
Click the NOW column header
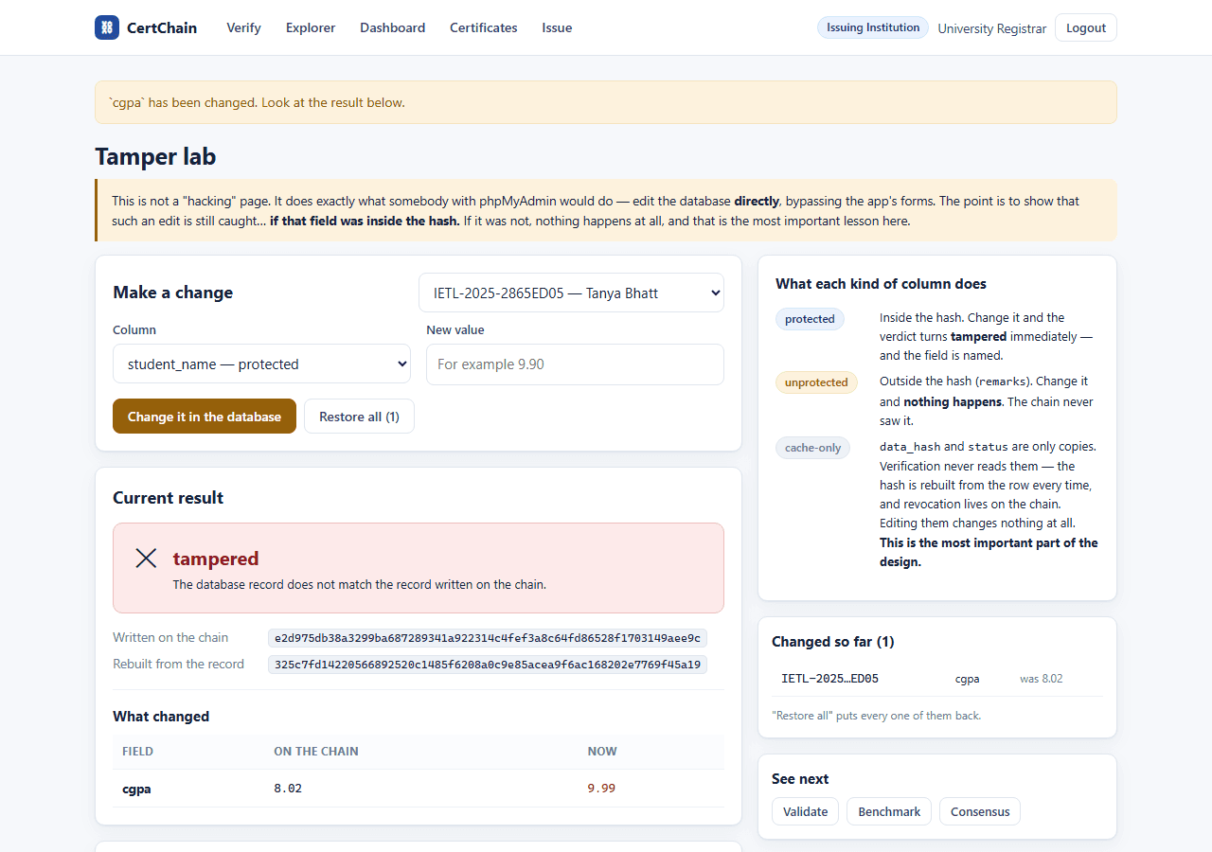(x=602, y=752)
